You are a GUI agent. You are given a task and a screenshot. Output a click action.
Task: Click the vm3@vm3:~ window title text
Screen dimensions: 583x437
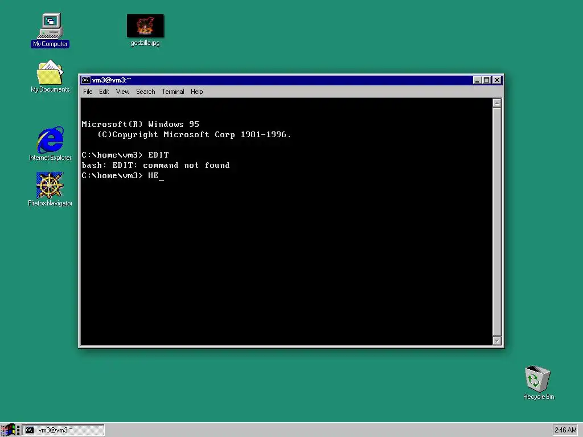pos(112,80)
